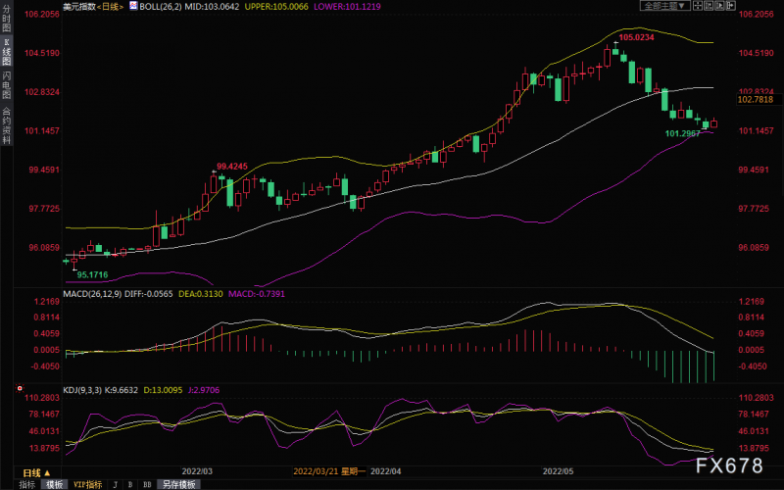Click the KDJ(9,3,3) indicator label
The height and width of the screenshot is (490, 784).
coord(83,390)
